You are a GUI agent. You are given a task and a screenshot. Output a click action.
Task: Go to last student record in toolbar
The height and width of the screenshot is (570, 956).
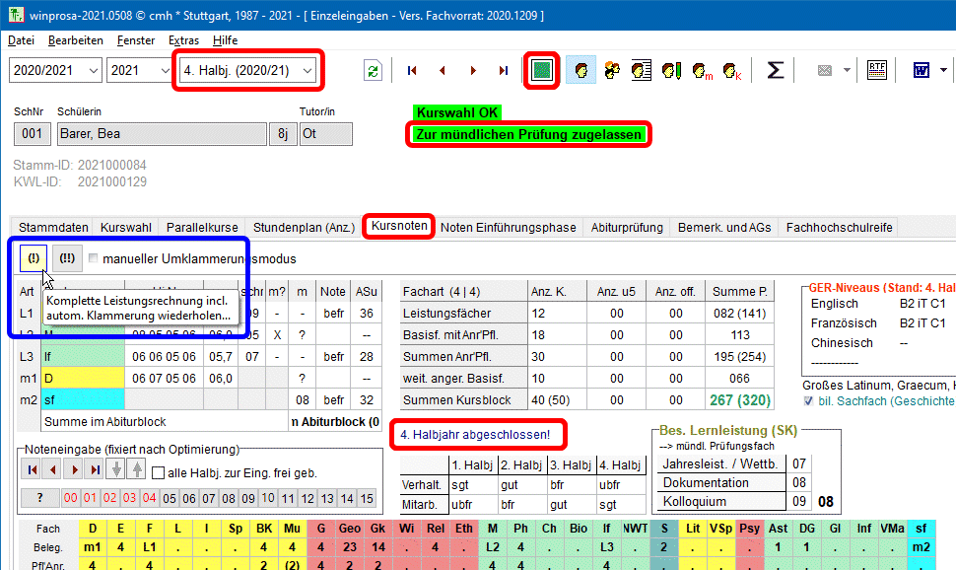click(x=504, y=71)
